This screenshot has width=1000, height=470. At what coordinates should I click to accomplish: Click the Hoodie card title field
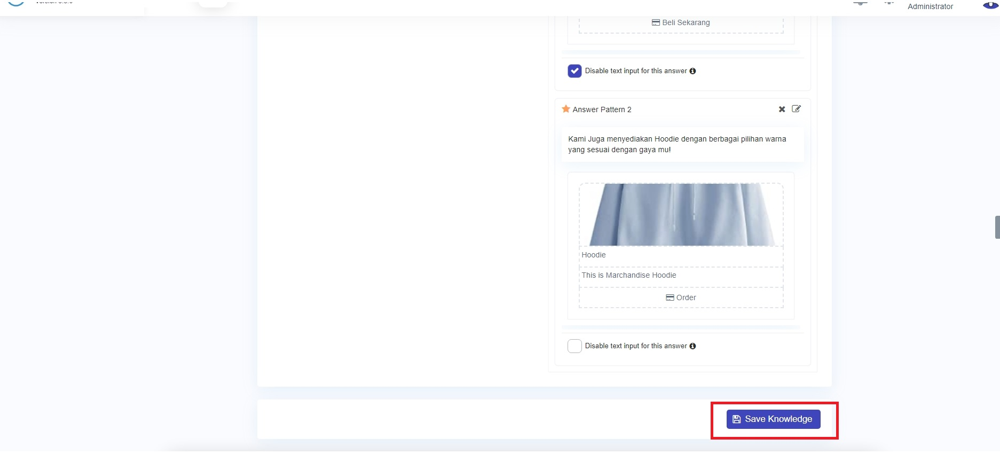681,255
